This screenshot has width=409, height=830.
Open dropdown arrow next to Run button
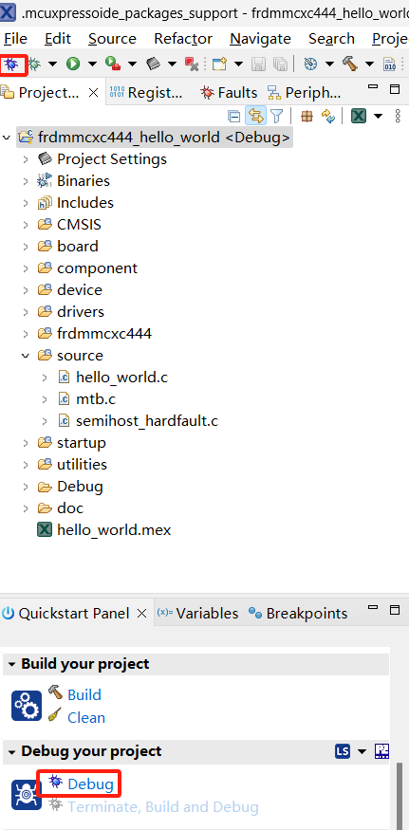[92, 65]
